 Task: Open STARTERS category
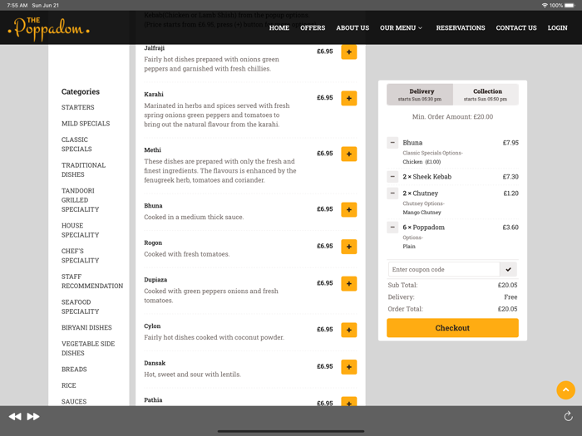pos(78,107)
